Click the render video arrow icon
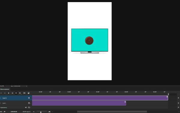The image size is (180, 113). tap(4, 112)
